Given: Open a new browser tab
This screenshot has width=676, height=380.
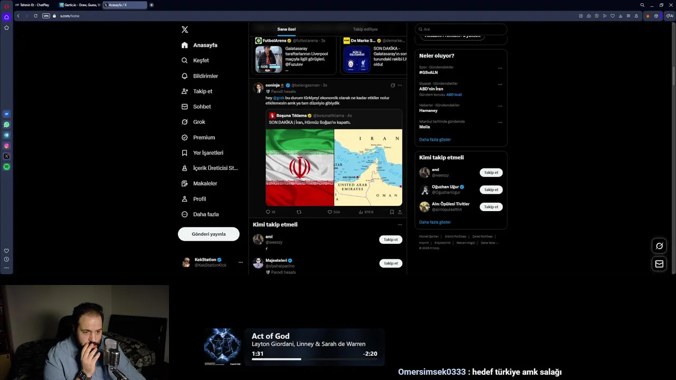Looking at the screenshot, I should 152,5.
